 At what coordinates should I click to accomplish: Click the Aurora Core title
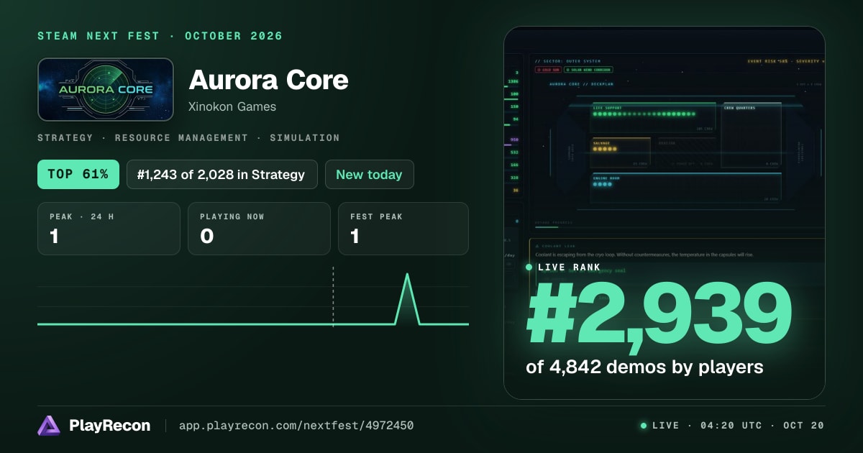pyautogui.click(x=268, y=80)
